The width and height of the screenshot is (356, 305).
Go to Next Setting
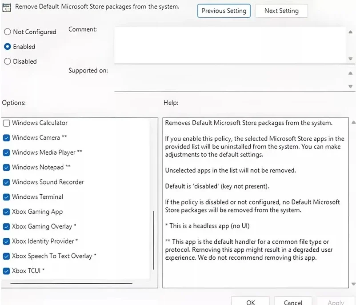point(281,11)
